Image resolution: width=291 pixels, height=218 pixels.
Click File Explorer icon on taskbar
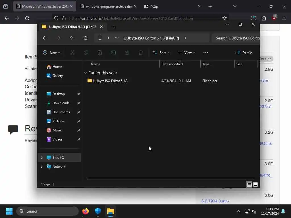(x=111, y=211)
